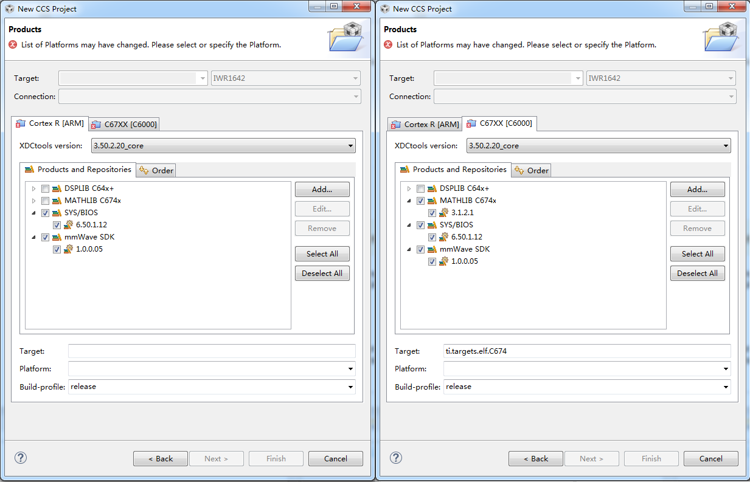Check DSPLIB C64x+ checkbox in left dialog
The height and width of the screenshot is (482, 750).
pos(45,188)
